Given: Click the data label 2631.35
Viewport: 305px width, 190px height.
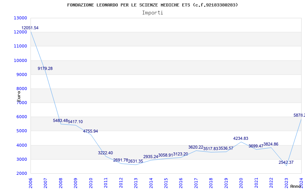Looking at the screenshot, I should (x=136, y=161).
